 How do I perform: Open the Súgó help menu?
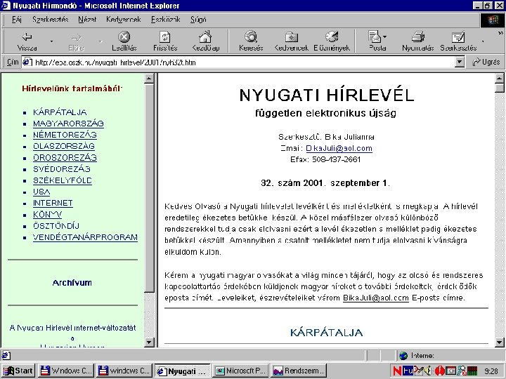pyautogui.click(x=198, y=20)
